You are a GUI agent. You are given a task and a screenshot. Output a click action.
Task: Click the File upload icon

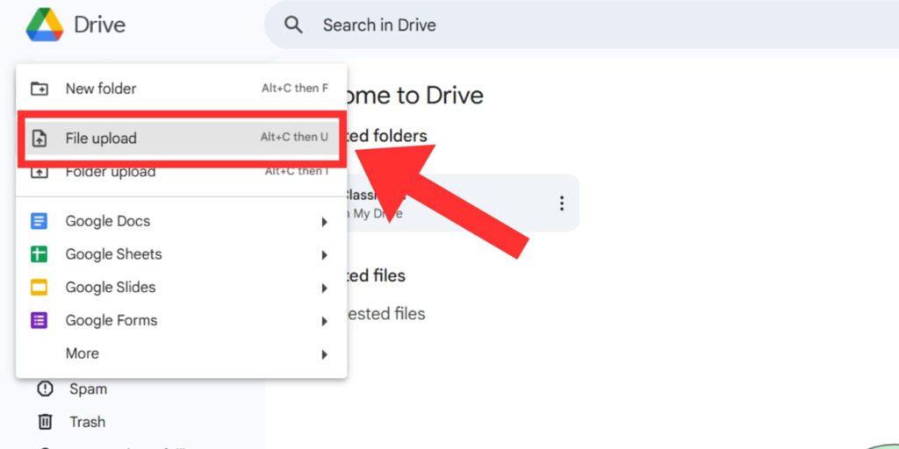point(39,138)
